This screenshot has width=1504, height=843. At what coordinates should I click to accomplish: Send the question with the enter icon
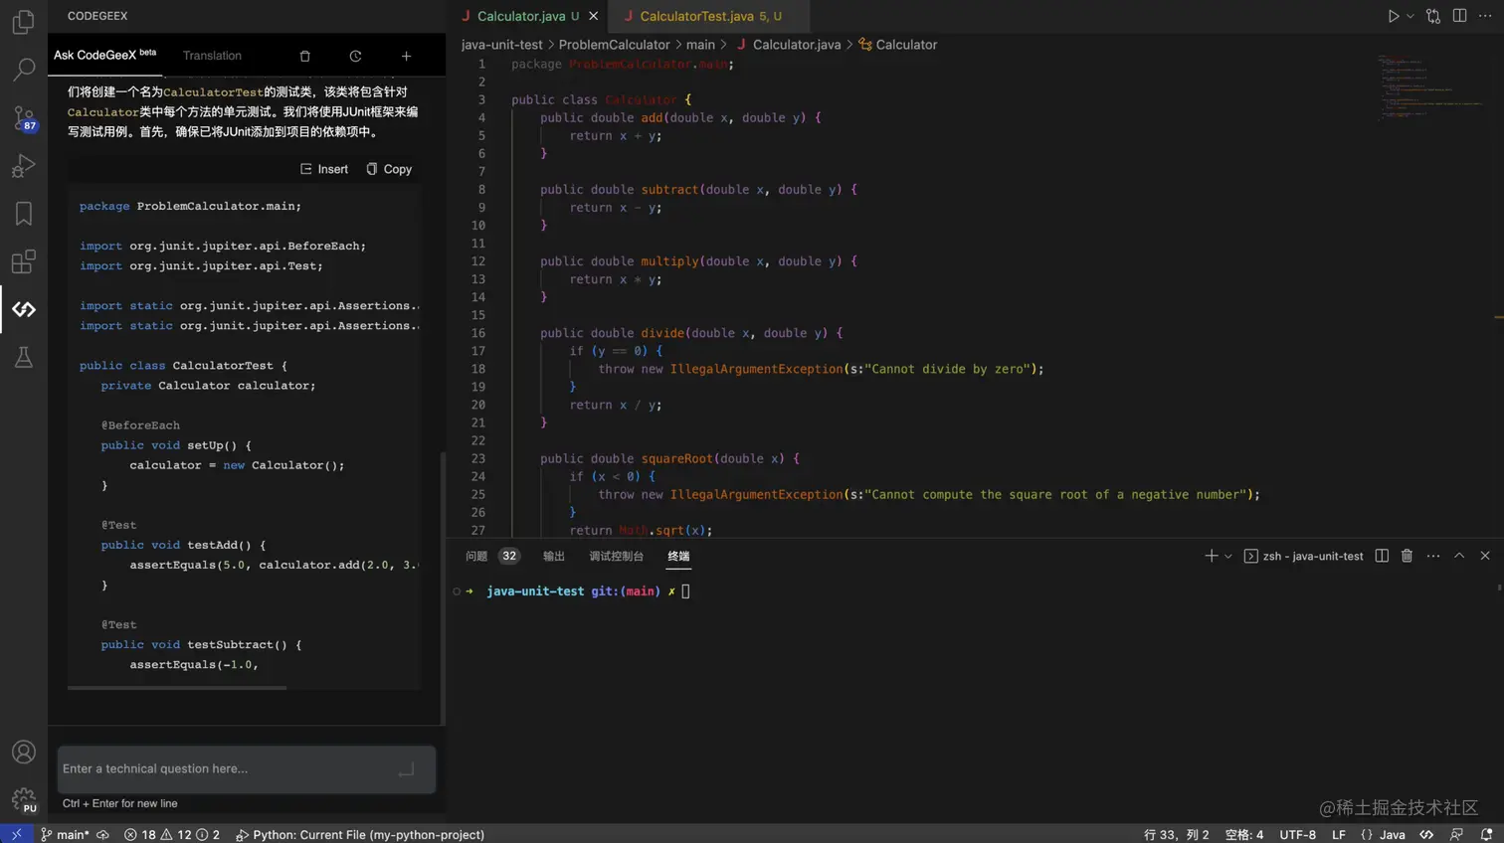[406, 769]
